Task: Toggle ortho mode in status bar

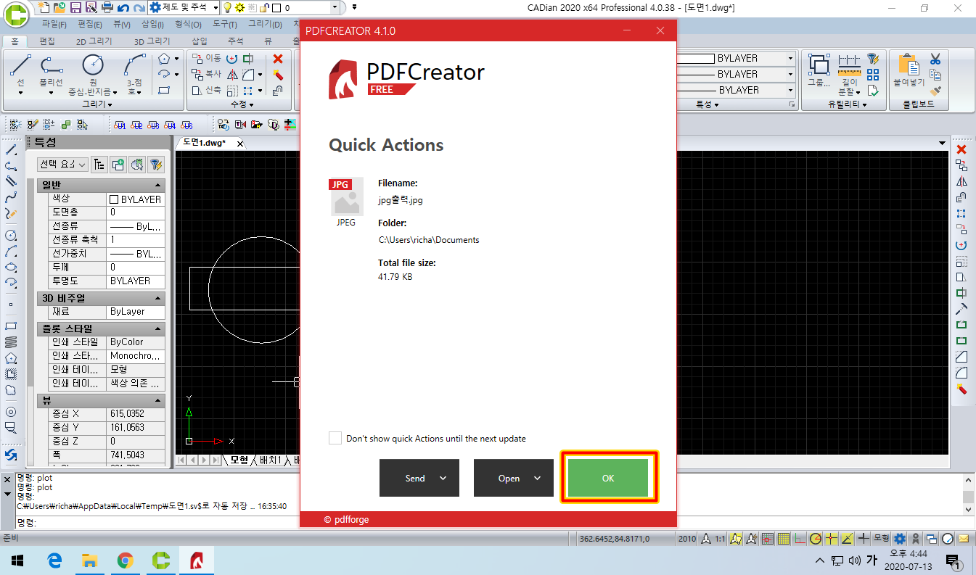Action: [800, 539]
